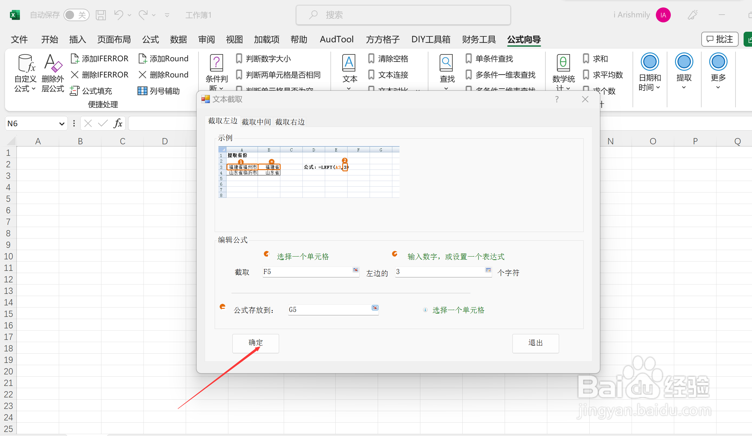
Task: Switch to the 页面布局 tab
Action: 114,39
